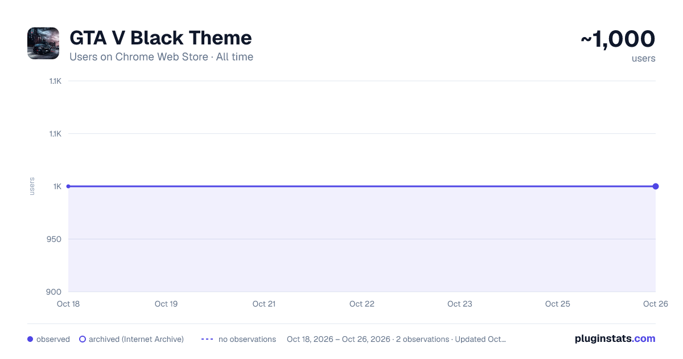Click the GTA V Black Theme thumbnail icon
Screen dimensions: 683x359
pyautogui.click(x=43, y=43)
